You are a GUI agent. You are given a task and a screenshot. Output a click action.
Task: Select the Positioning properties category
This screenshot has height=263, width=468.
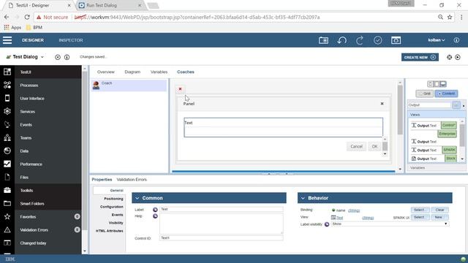[113, 199]
